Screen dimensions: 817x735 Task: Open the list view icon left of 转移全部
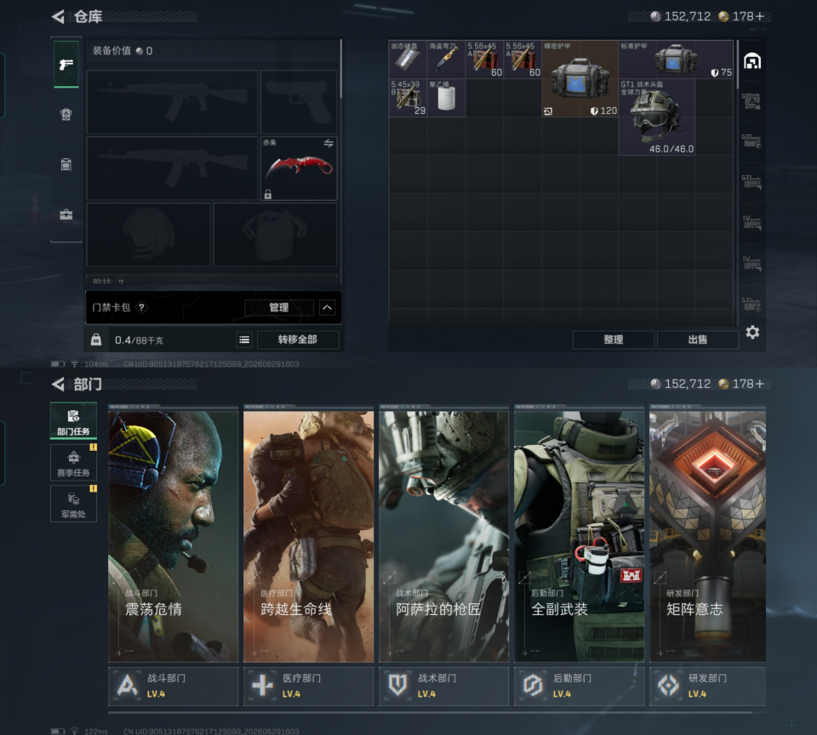coord(244,340)
